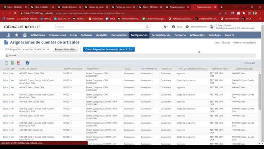This screenshot has width=264, height=149.
Task: Click Crear Asignación de cuentas de artículos
Action: [x=109, y=49]
